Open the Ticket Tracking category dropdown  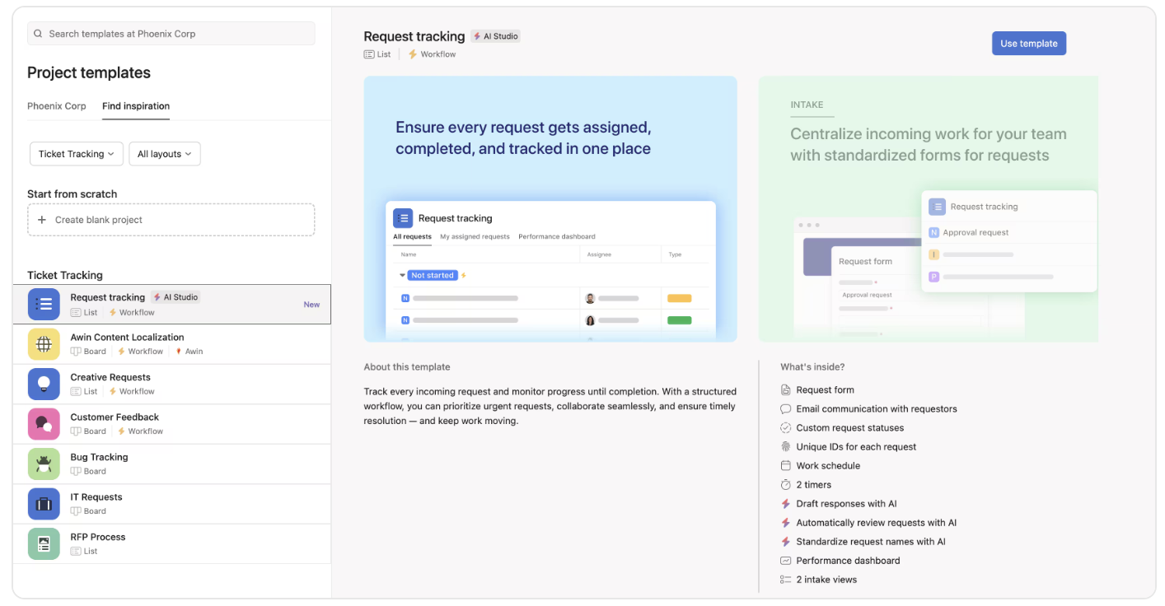[x=77, y=154]
